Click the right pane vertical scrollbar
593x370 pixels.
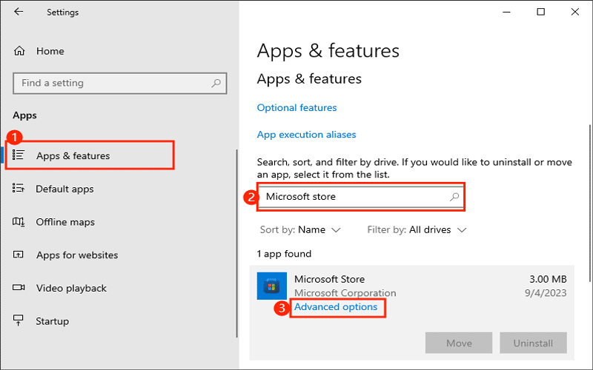[590, 204]
